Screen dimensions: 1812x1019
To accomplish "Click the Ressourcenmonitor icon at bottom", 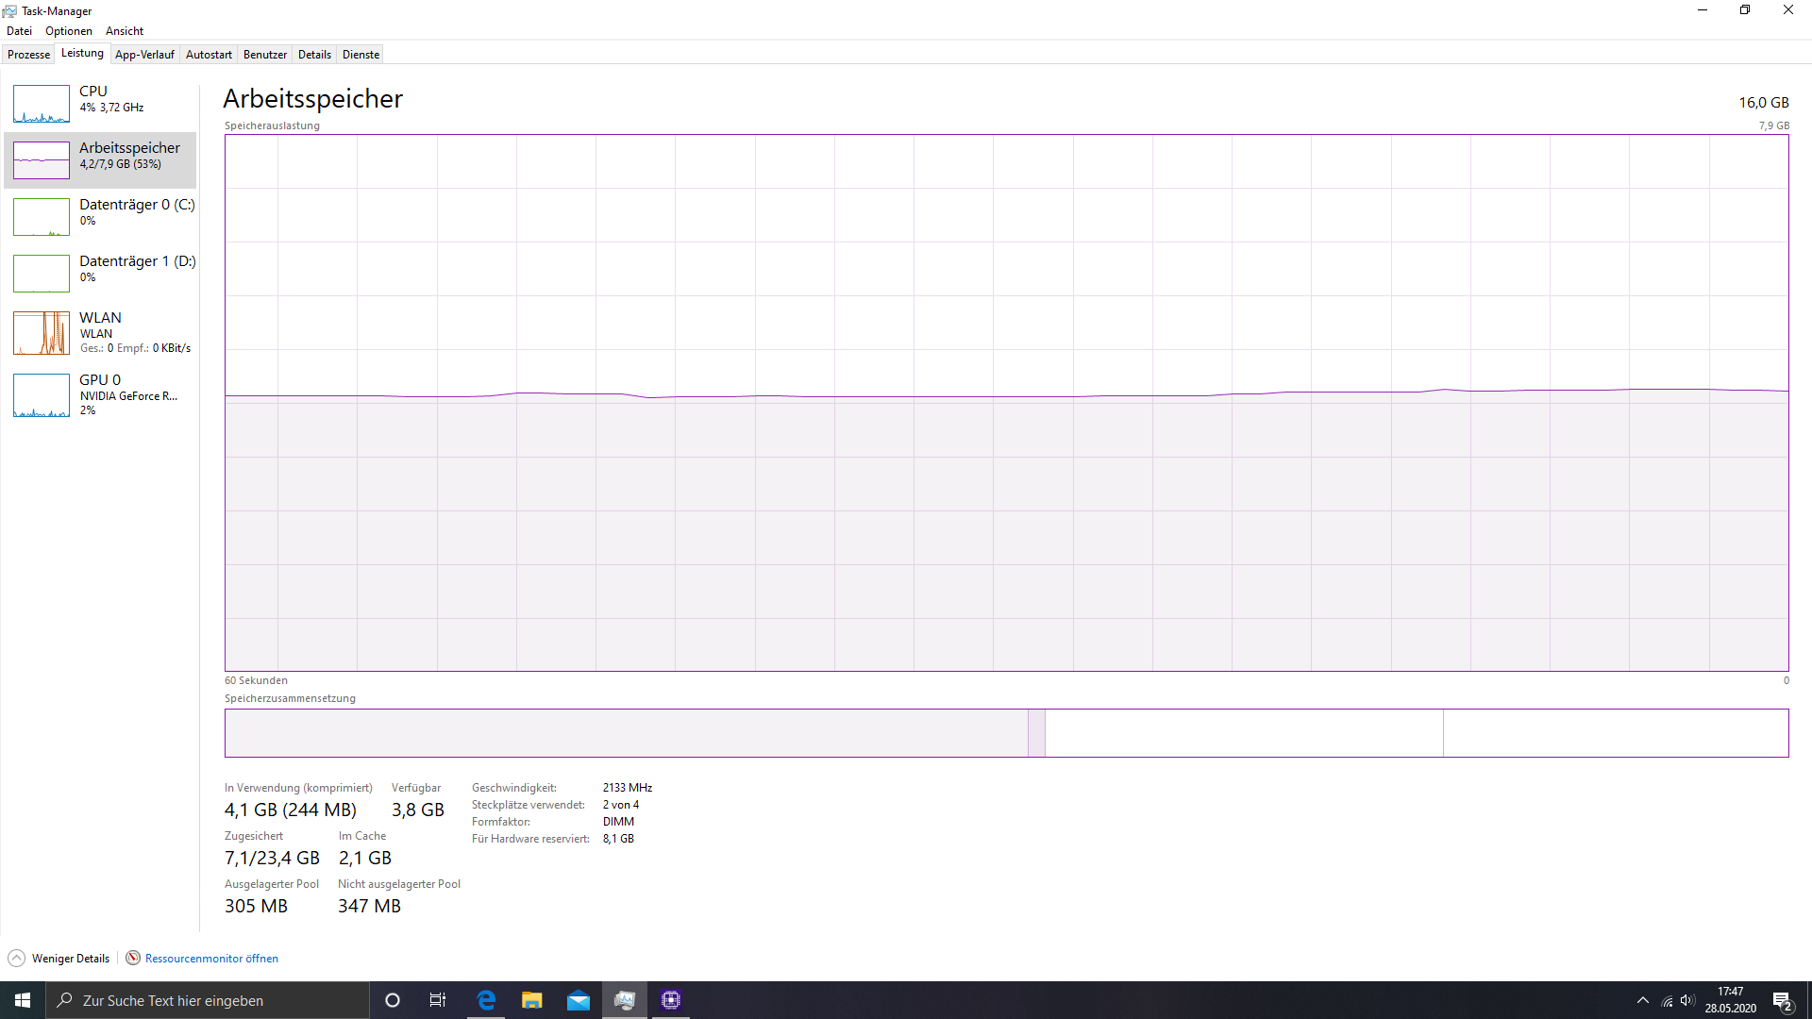I will click(x=133, y=958).
